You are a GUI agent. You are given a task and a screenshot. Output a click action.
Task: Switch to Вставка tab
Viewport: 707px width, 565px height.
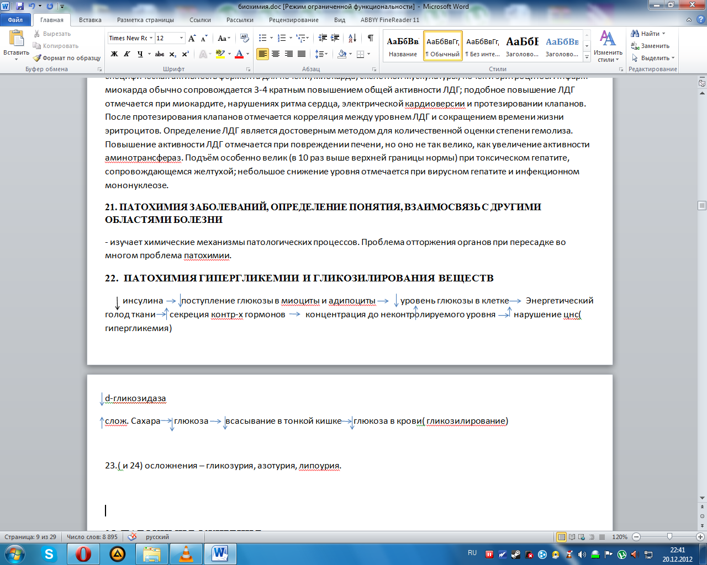pyautogui.click(x=90, y=20)
